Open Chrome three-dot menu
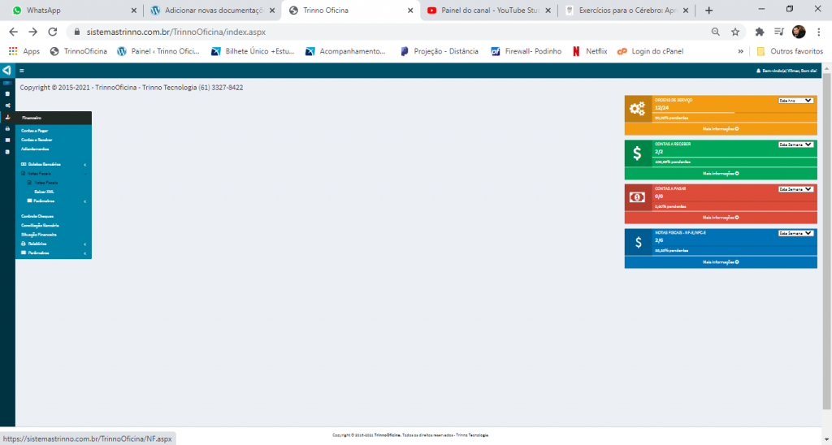The width and height of the screenshot is (832, 445). click(819, 32)
